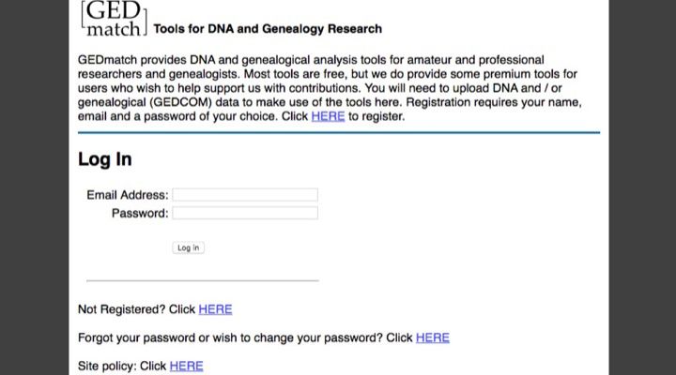Click the Password label text
Image resolution: width=676 pixels, height=375 pixels.
pos(140,213)
